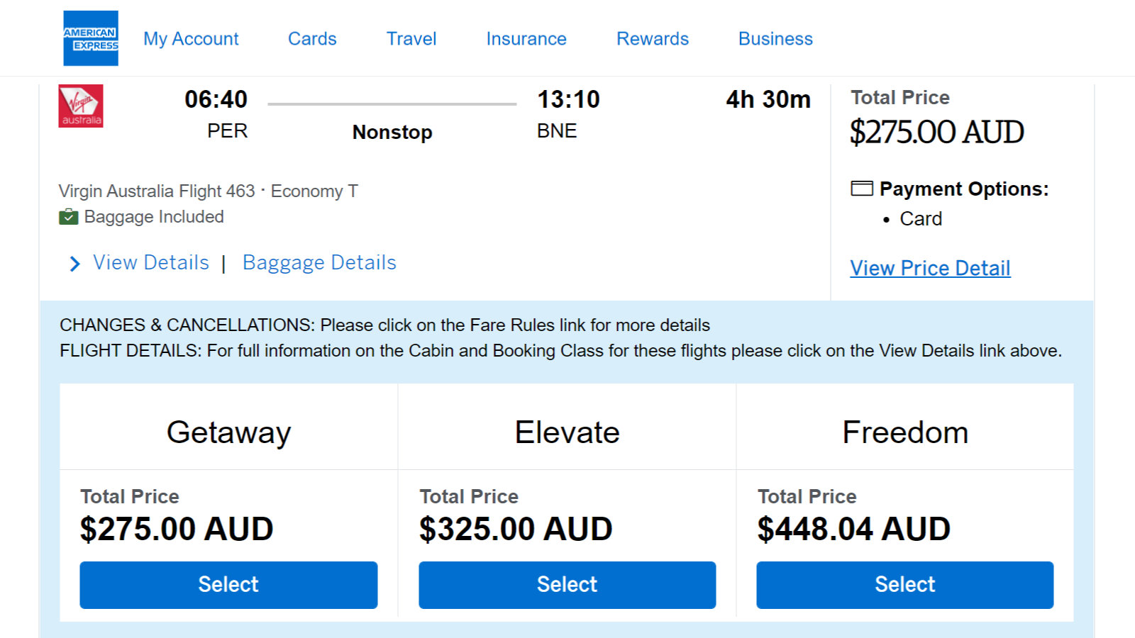Go to the Travel section
The height and width of the screenshot is (638, 1135).
411,39
